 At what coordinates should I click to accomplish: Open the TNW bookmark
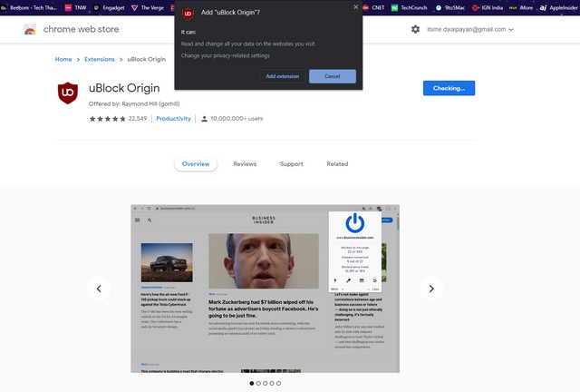click(75, 7)
